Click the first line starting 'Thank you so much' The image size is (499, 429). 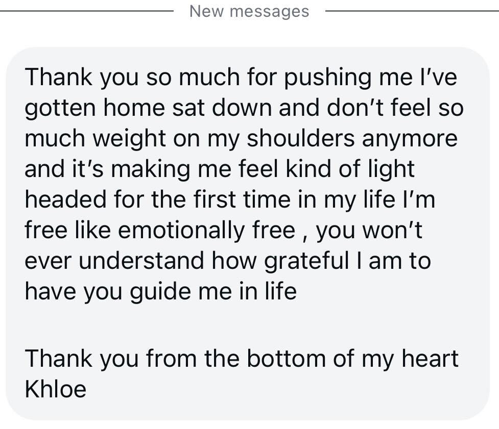pos(241,77)
